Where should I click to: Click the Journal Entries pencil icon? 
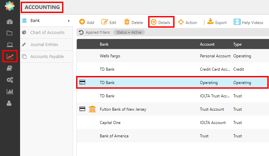pos(24,45)
